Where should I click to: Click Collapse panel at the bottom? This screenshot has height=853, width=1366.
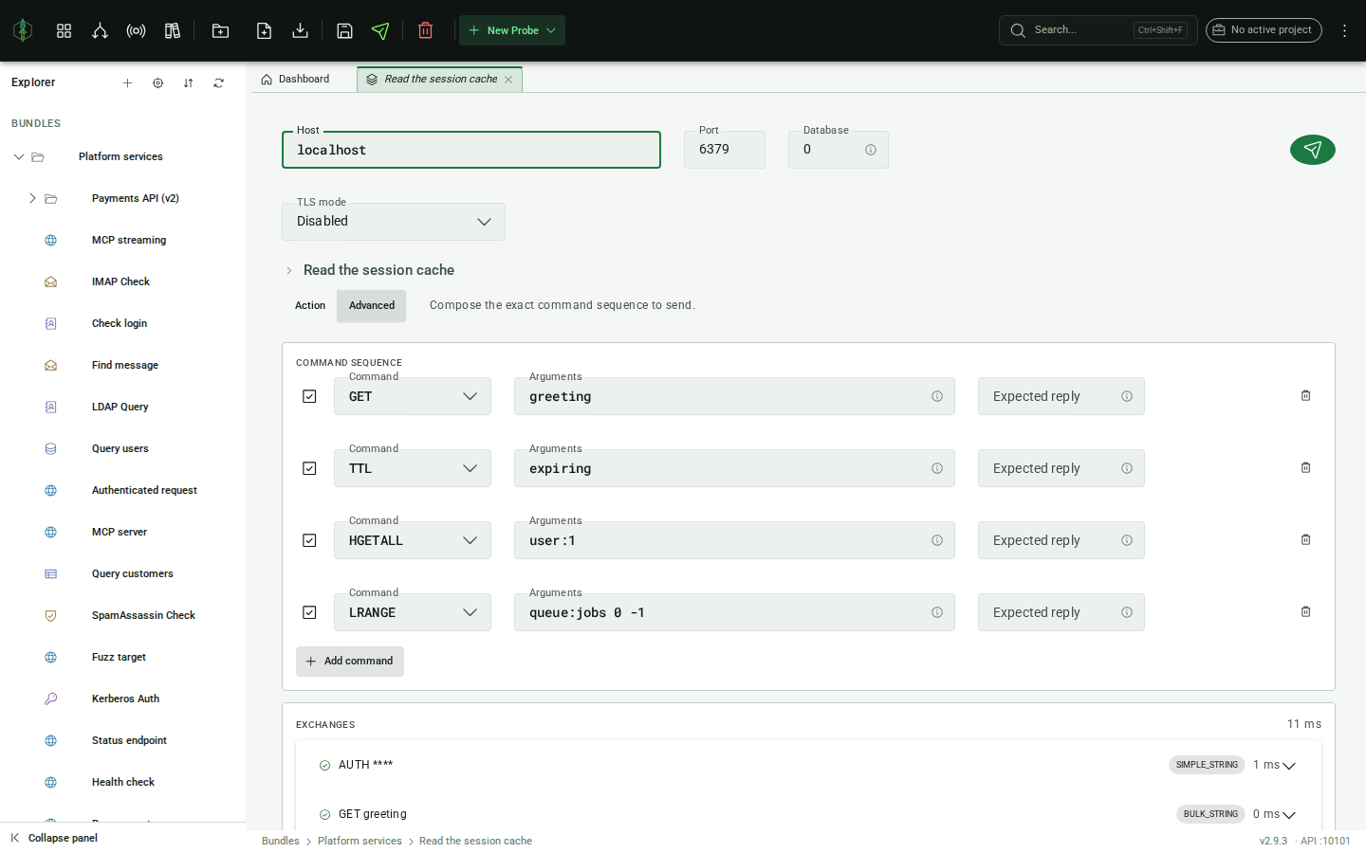pyautogui.click(x=54, y=838)
